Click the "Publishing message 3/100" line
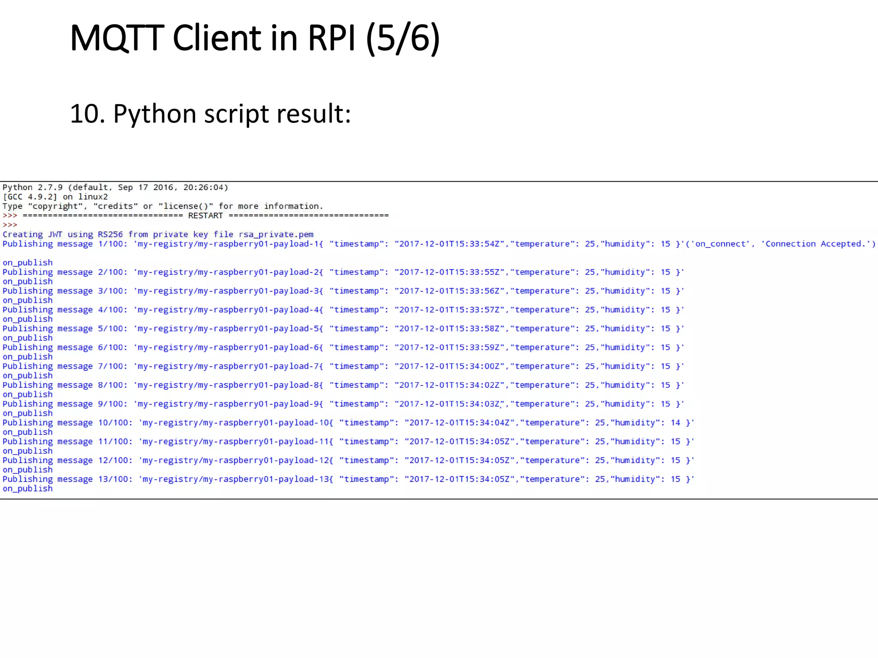 (x=343, y=291)
